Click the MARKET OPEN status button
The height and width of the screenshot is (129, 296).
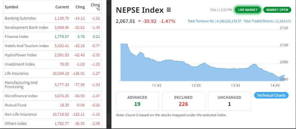(x=277, y=10)
